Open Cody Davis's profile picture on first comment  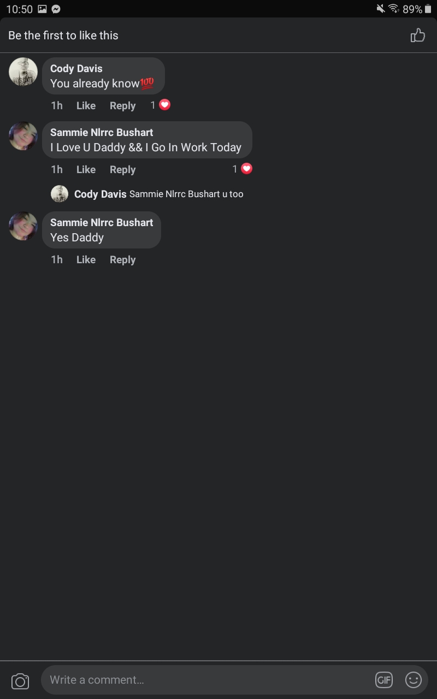23,72
